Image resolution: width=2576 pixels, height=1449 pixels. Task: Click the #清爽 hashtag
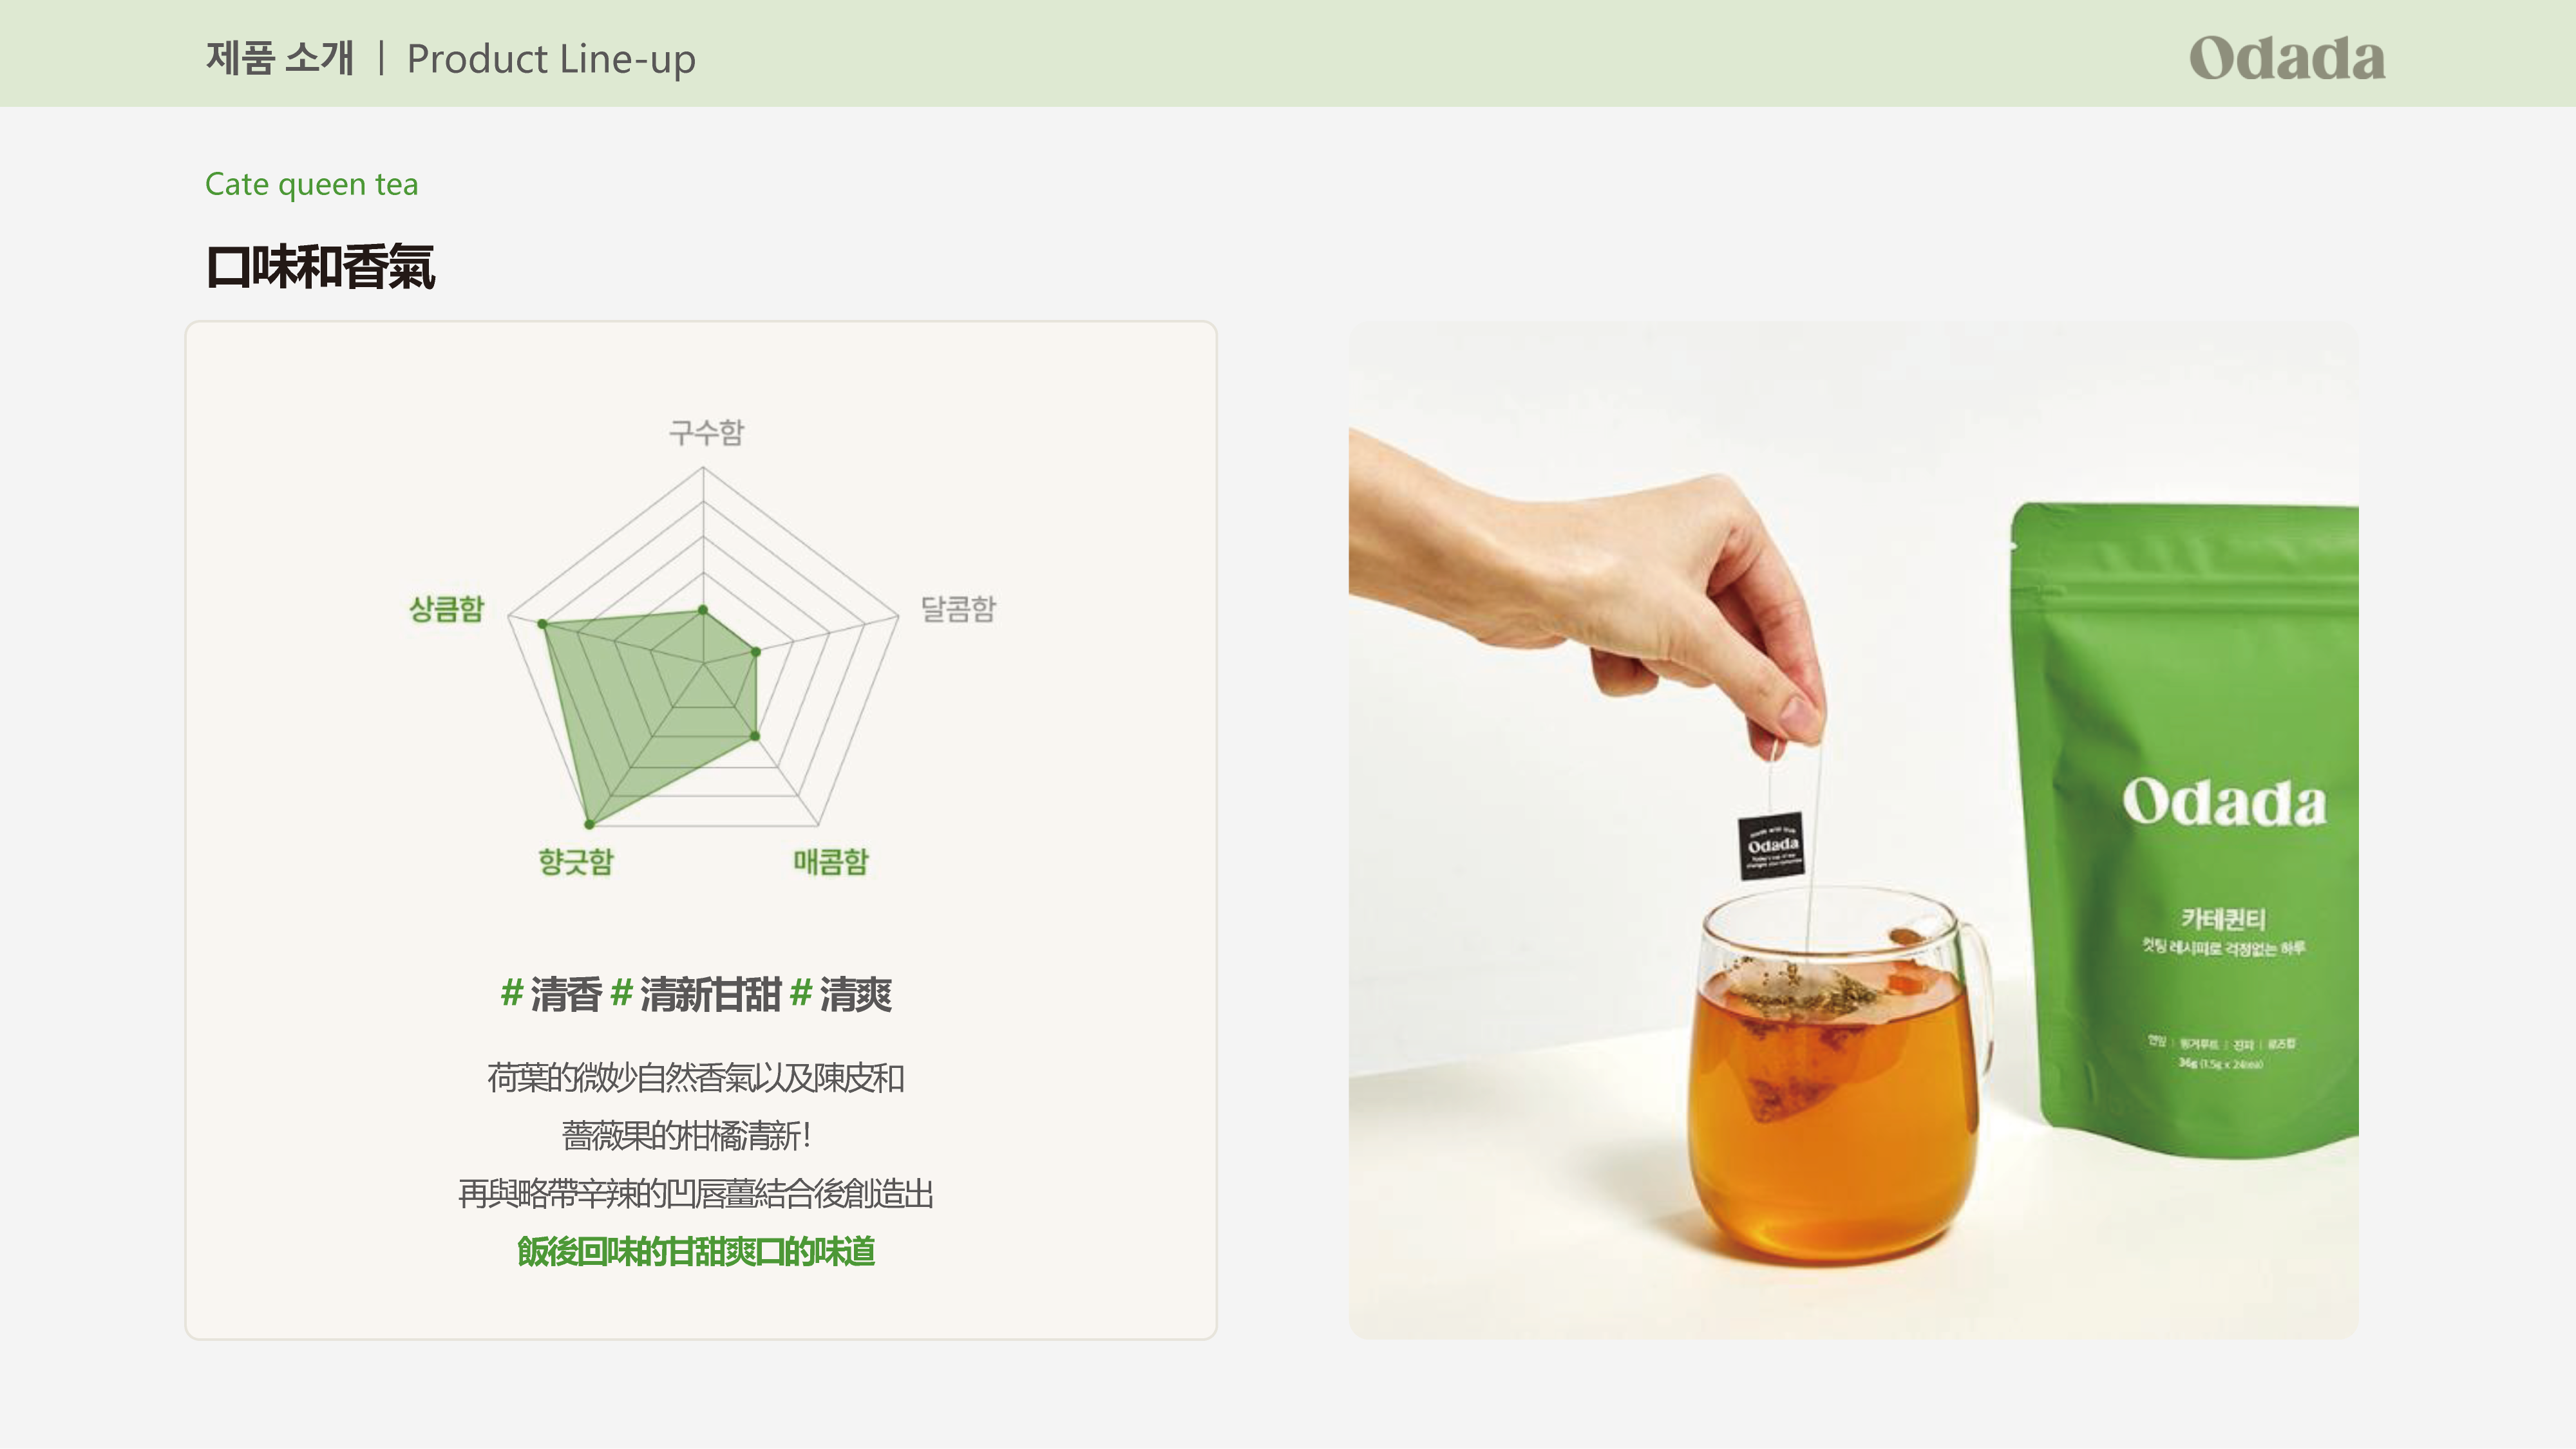[841, 995]
